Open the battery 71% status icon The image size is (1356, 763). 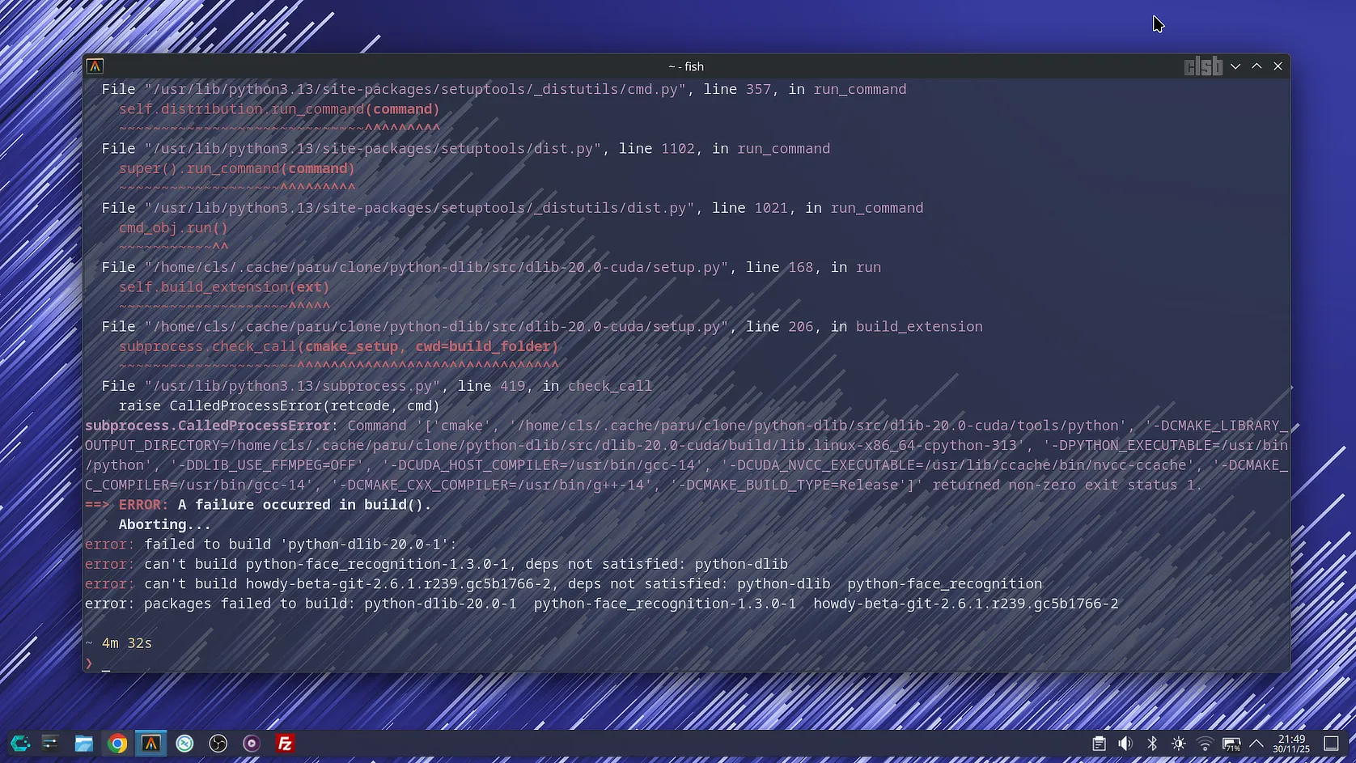[x=1231, y=744]
